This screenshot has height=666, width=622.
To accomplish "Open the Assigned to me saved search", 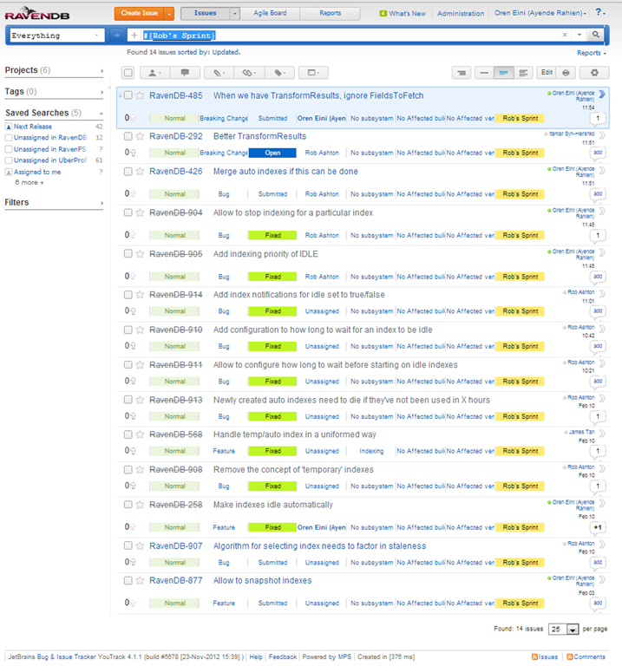I will pos(37,172).
